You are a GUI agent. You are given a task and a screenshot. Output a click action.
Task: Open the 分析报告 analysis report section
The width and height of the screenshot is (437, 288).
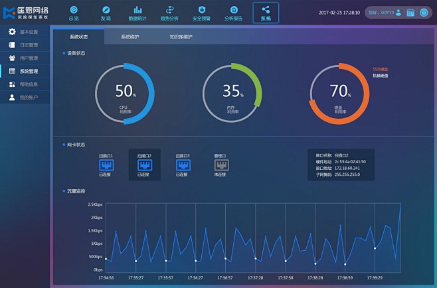(x=234, y=13)
